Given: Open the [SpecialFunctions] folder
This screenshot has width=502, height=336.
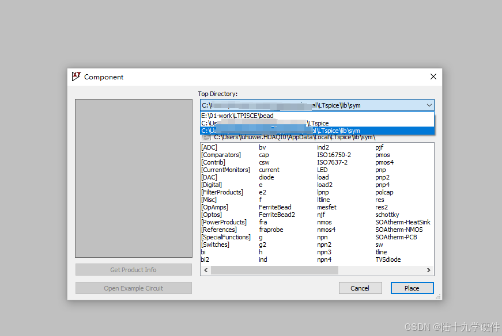Looking at the screenshot, I should click(226, 237).
